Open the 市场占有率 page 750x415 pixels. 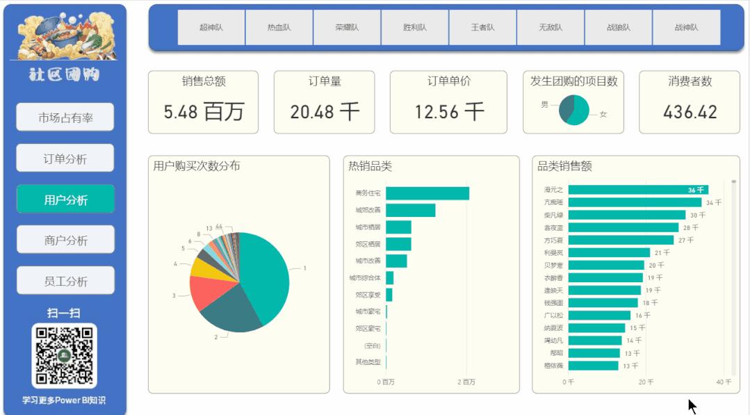pos(65,117)
